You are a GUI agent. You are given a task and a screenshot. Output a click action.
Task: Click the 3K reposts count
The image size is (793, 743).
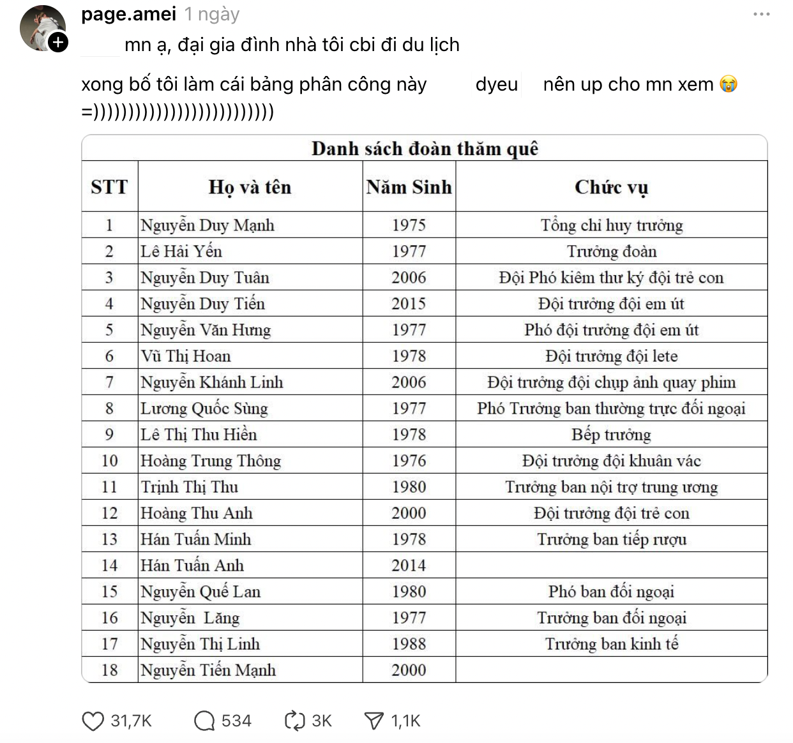coord(322,721)
